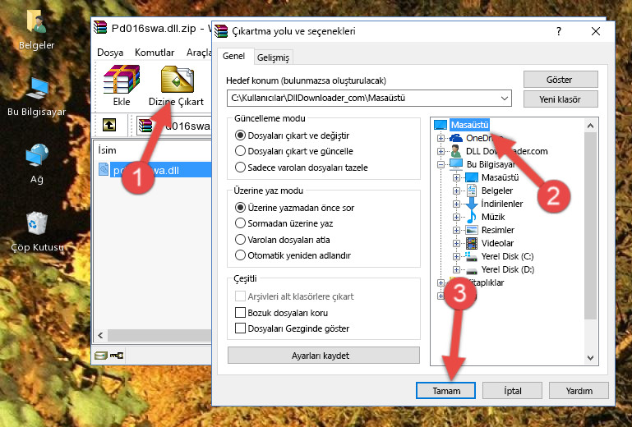
Task: Click Yerel Disk (D:) drive icon
Action: 471,269
